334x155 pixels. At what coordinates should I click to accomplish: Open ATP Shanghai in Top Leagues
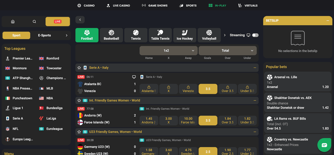point(19,78)
